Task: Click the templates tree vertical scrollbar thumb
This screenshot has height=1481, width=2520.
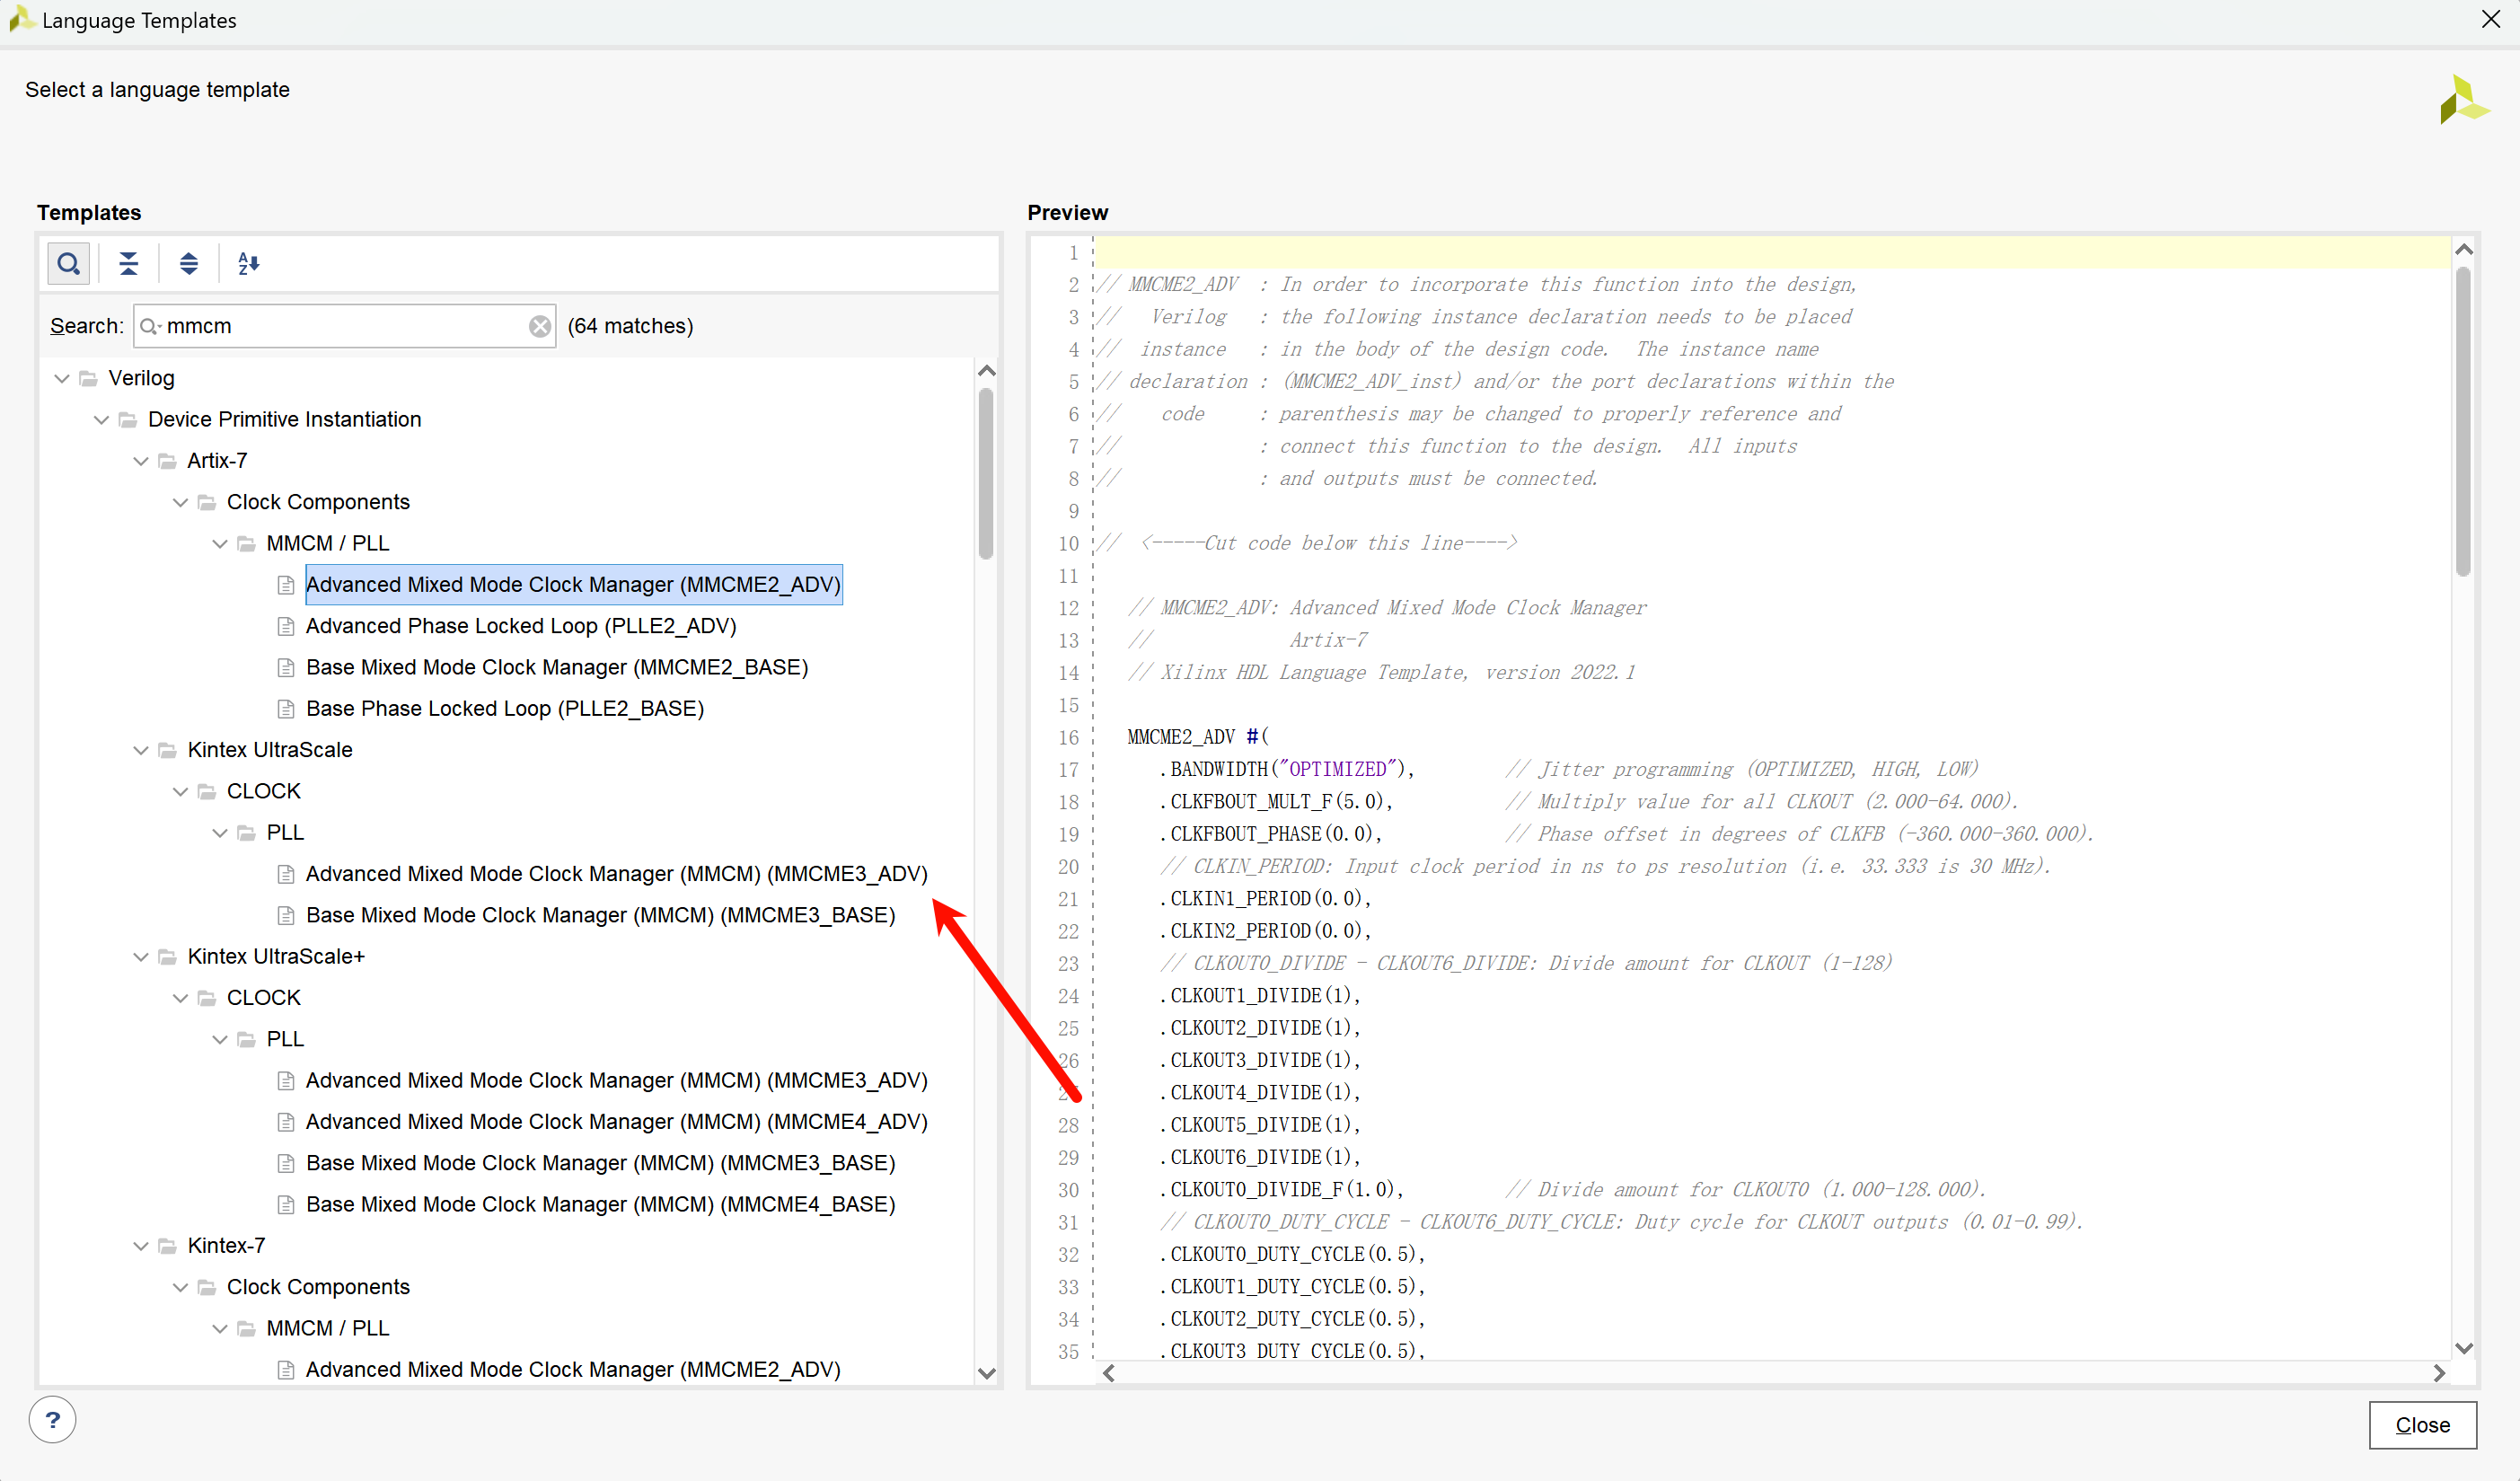Action: [x=986, y=473]
